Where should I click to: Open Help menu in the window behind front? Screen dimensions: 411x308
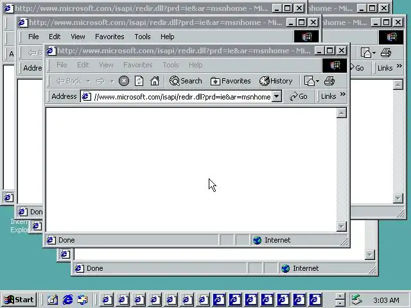(x=167, y=37)
